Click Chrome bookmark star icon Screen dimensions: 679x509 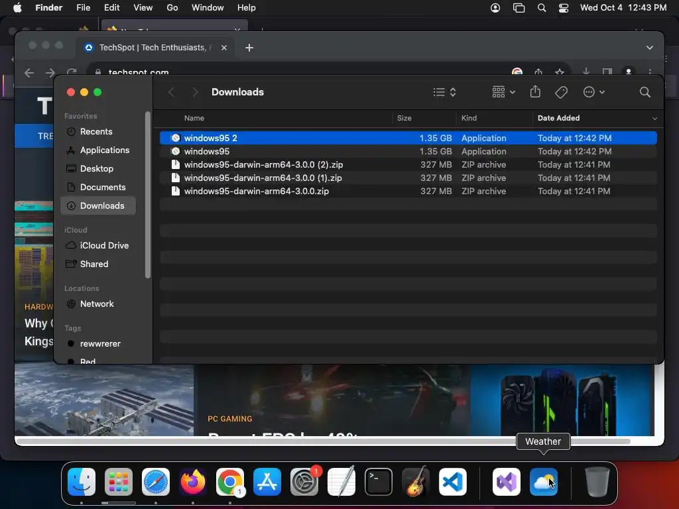[x=560, y=72]
